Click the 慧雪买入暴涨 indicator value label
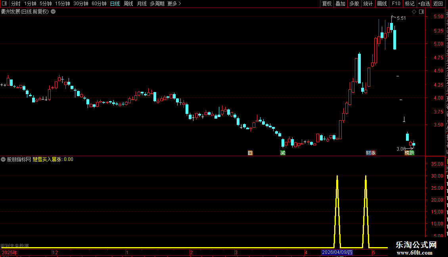Screen dimensions: 448x257 [53, 159]
